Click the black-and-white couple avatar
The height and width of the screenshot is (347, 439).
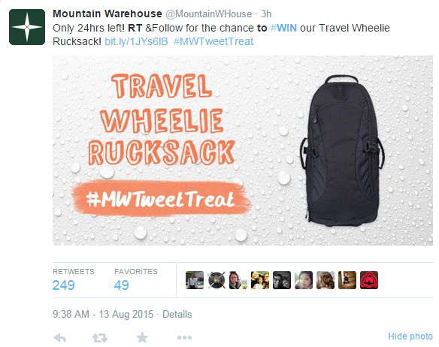click(282, 280)
